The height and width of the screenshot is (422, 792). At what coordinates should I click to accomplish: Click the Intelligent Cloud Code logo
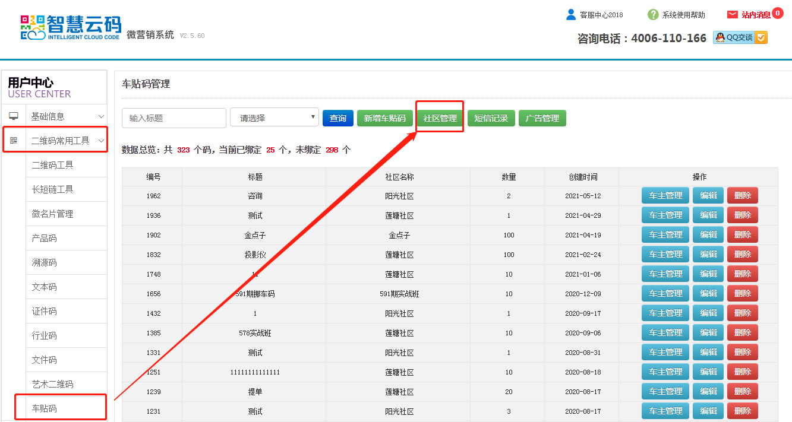click(x=70, y=27)
